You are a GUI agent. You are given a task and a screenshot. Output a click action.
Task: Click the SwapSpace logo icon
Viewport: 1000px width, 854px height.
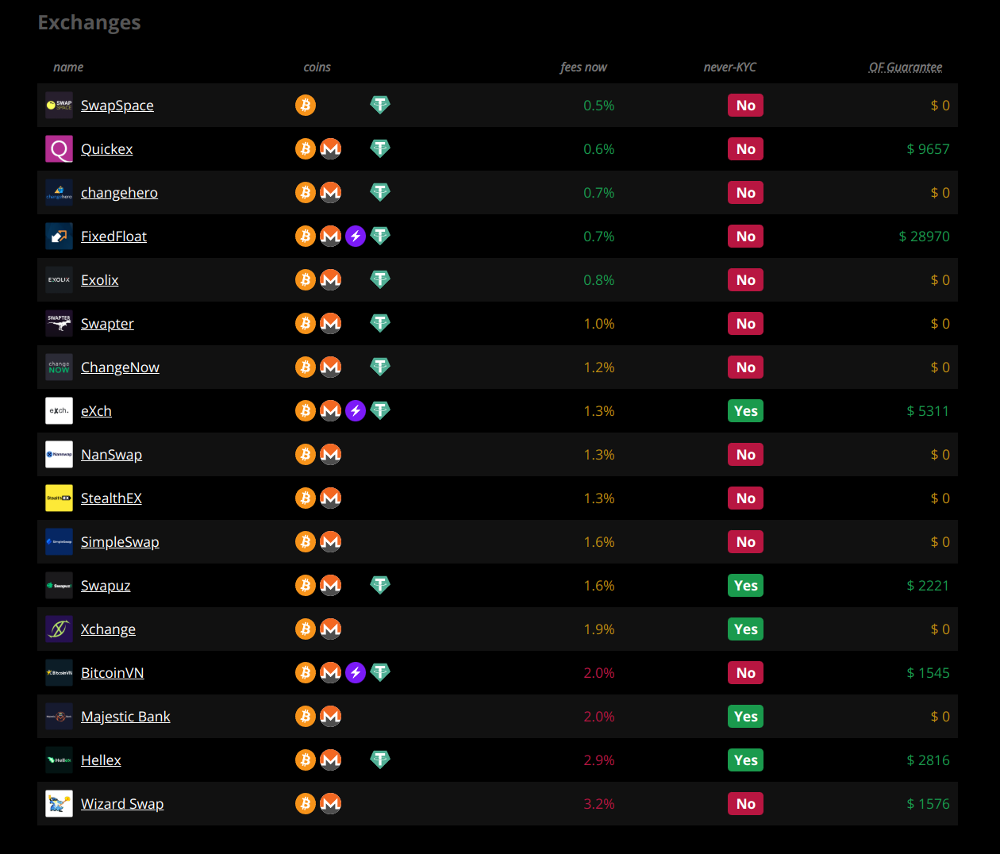(x=59, y=106)
